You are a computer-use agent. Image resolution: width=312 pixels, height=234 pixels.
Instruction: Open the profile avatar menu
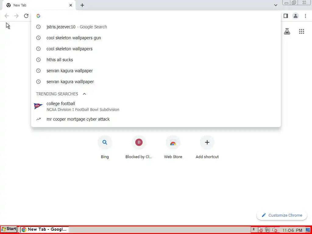click(x=296, y=16)
